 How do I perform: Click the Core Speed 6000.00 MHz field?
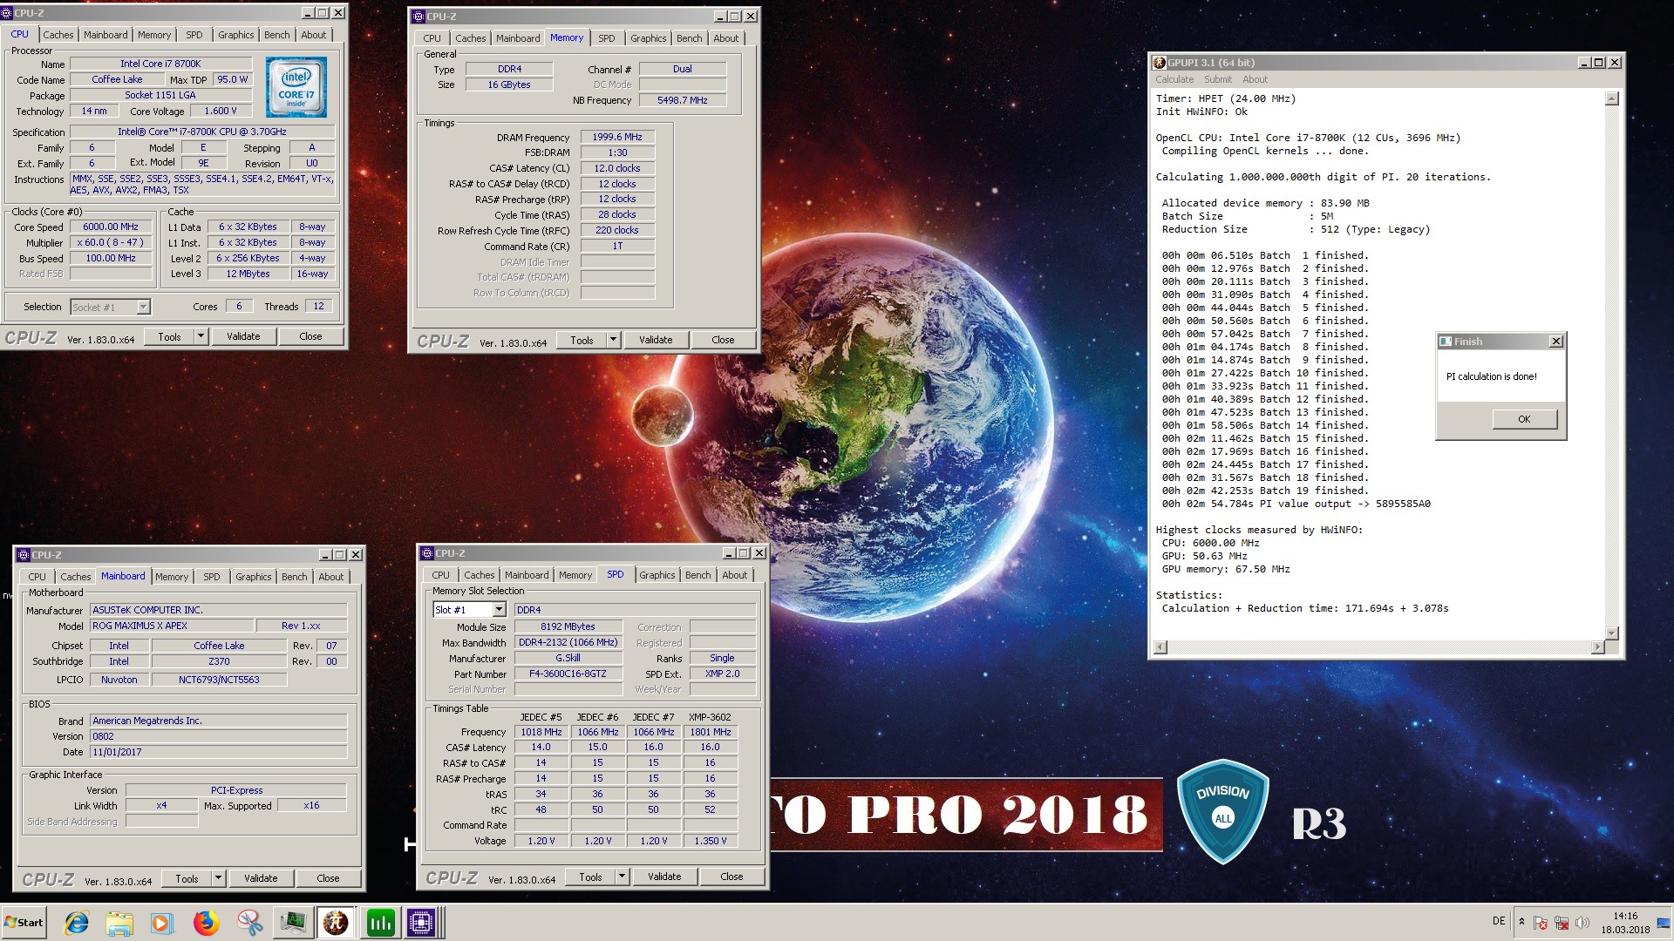click(x=111, y=227)
